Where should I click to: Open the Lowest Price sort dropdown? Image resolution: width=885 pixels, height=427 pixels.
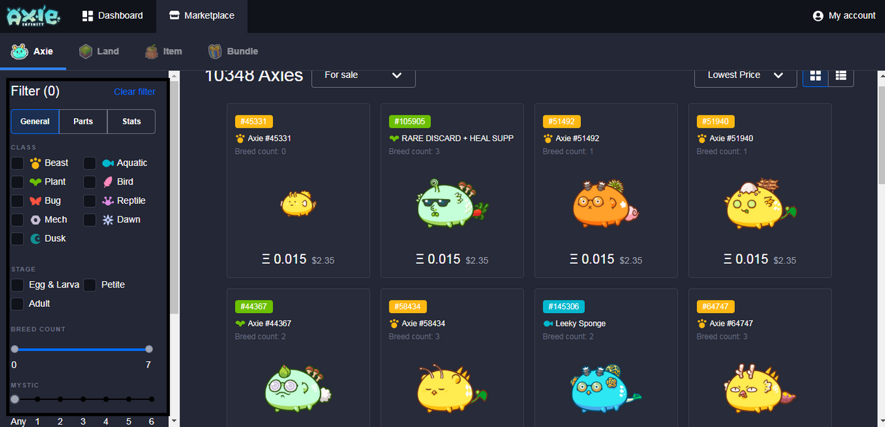click(x=745, y=75)
